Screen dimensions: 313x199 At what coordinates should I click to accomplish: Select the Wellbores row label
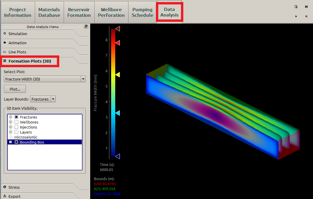click(x=29, y=122)
